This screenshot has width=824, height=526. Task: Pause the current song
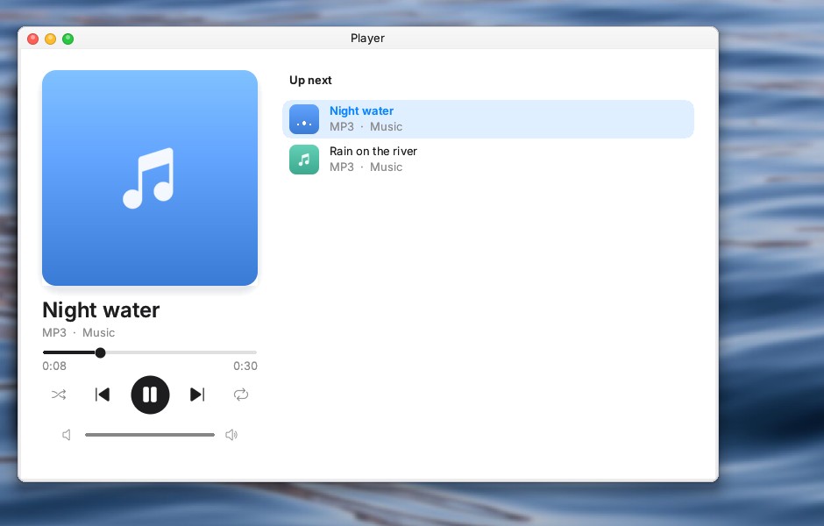tap(150, 394)
